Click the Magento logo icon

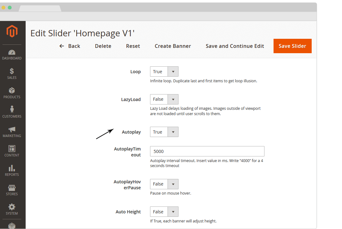(x=12, y=31)
